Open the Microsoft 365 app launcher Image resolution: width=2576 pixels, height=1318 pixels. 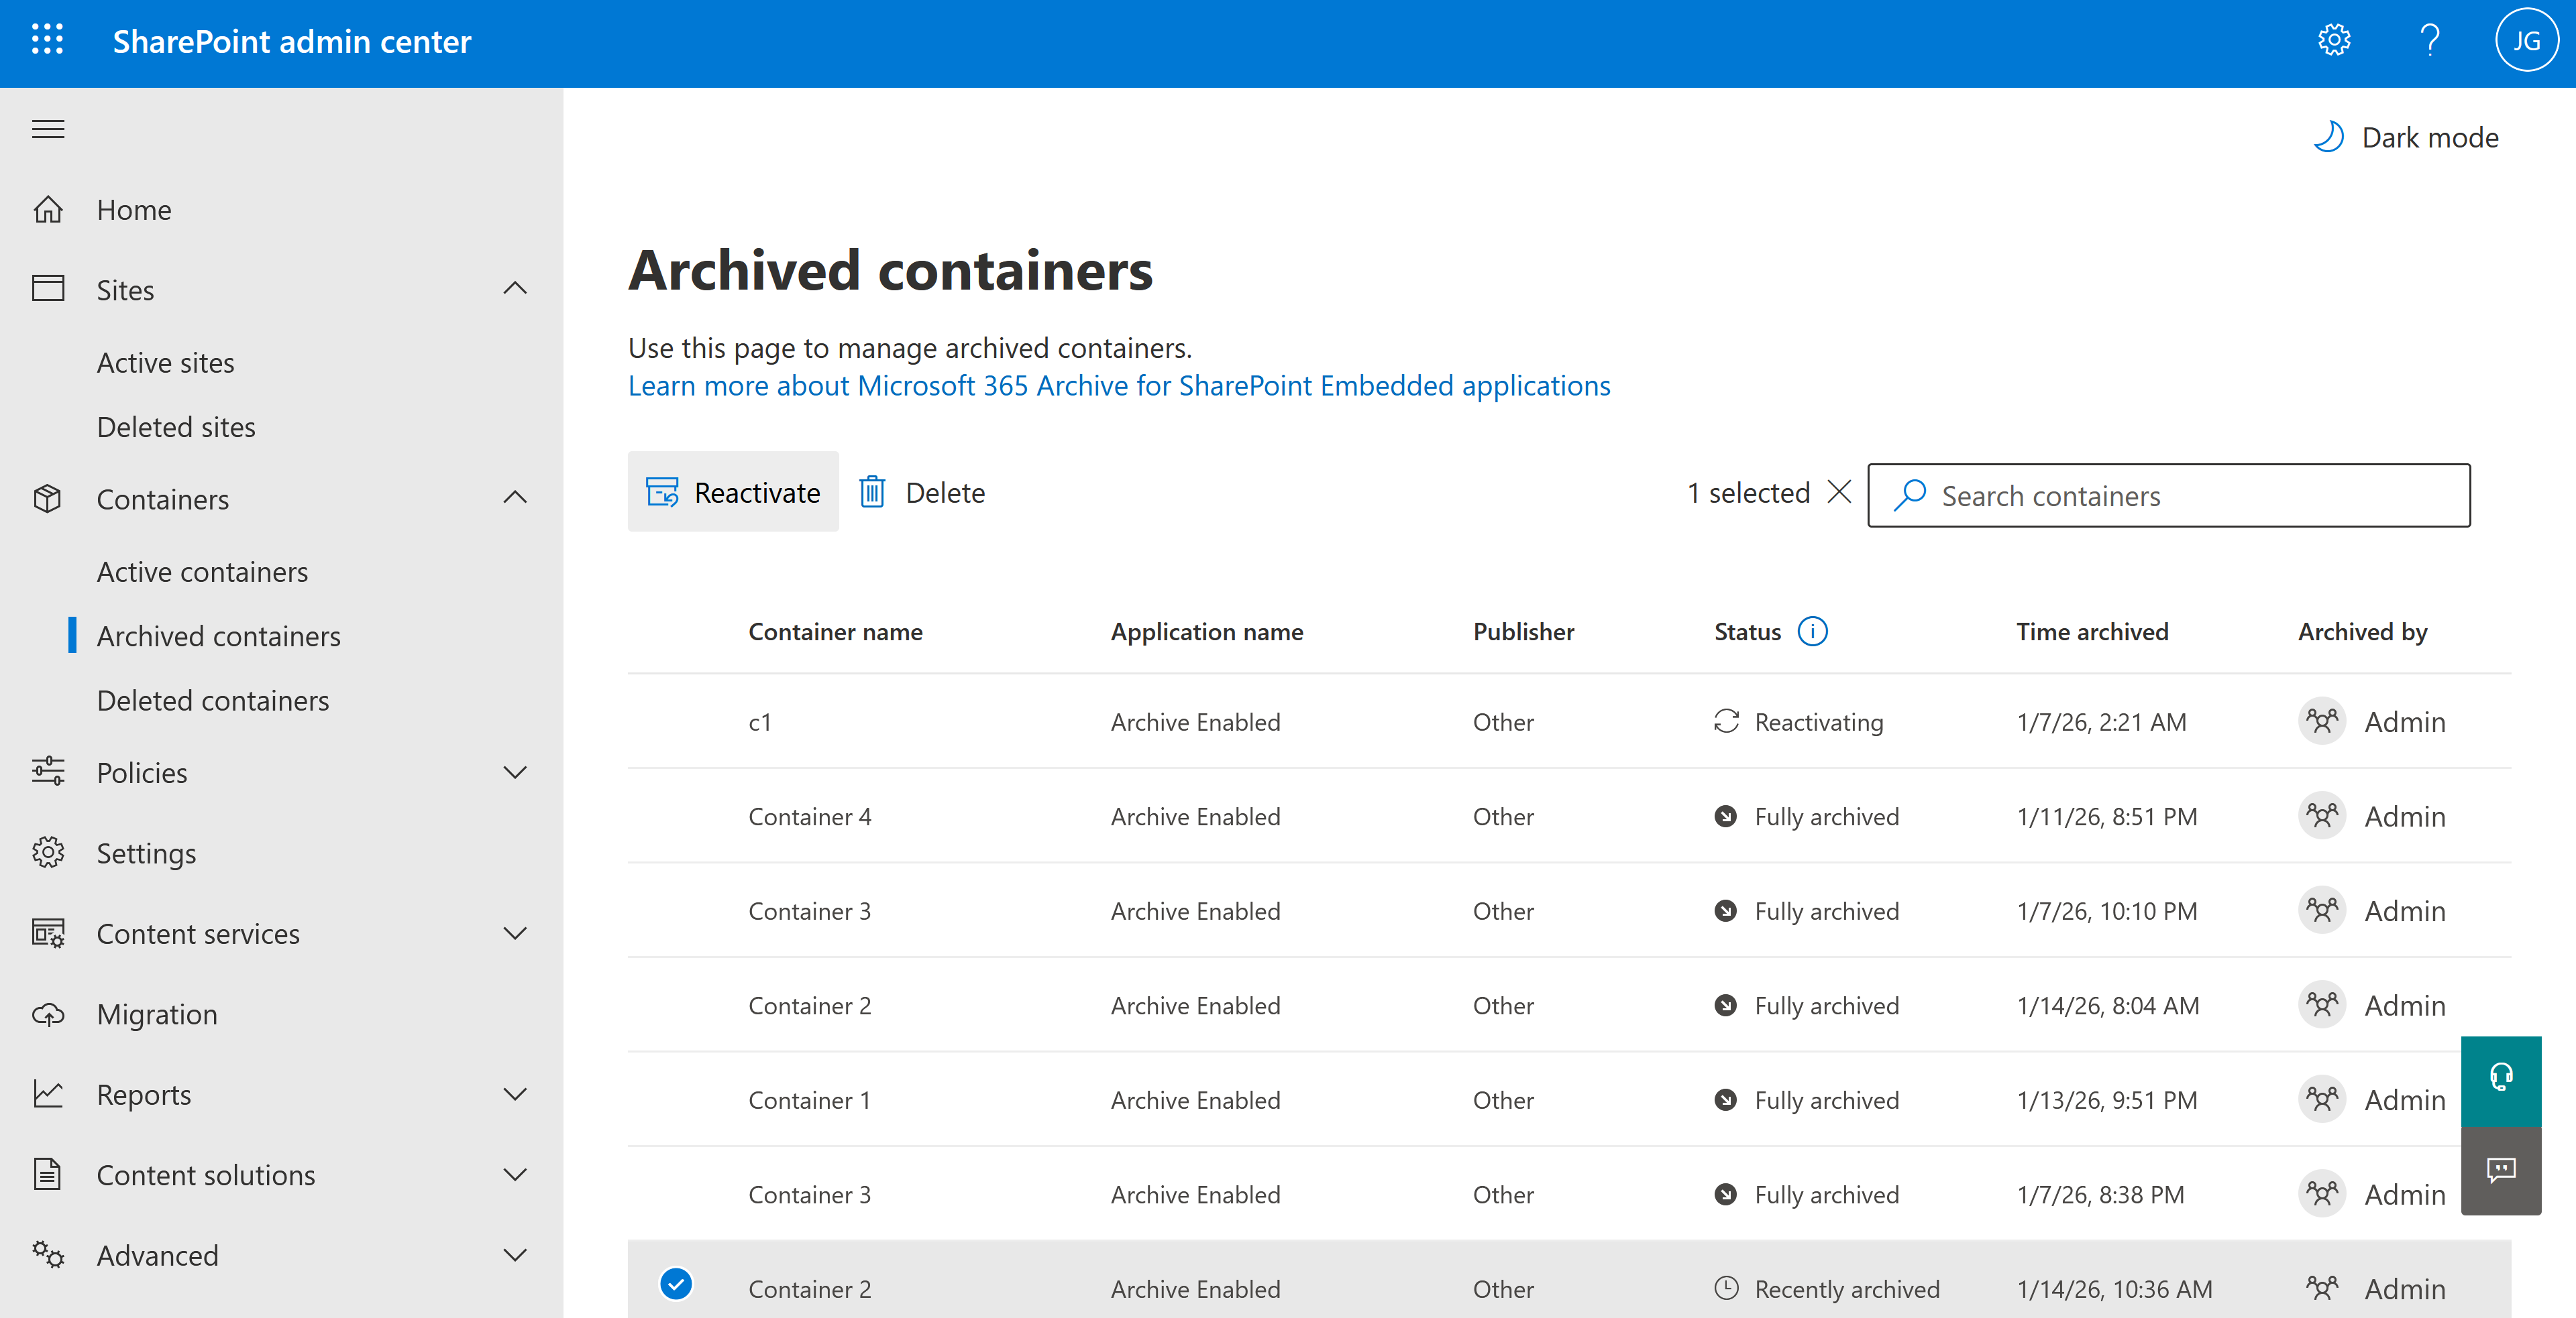pos(47,40)
